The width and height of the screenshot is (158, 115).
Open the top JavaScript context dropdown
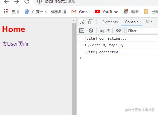pyautogui.click(x=104, y=31)
